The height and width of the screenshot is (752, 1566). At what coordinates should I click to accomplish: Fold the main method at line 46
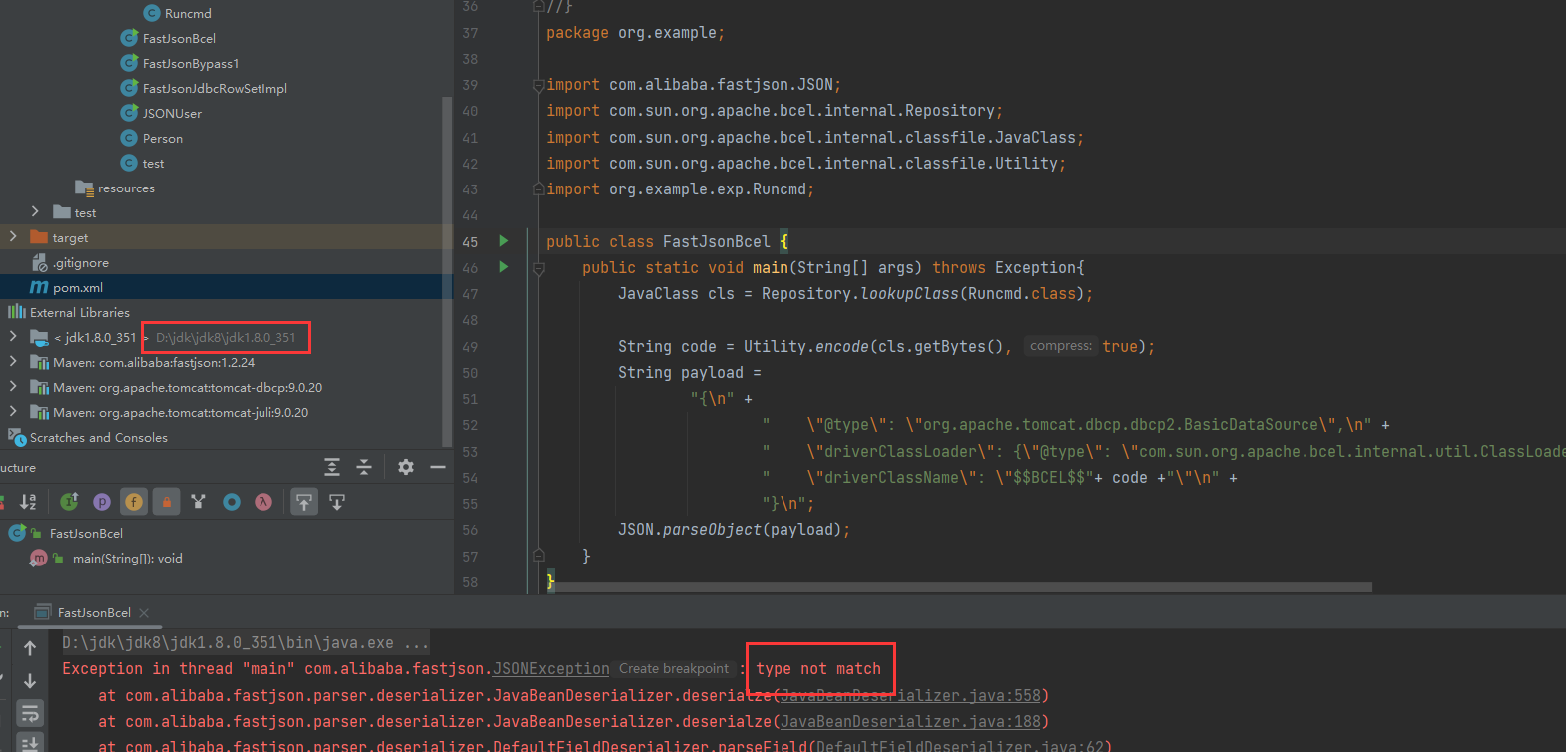coord(539,268)
